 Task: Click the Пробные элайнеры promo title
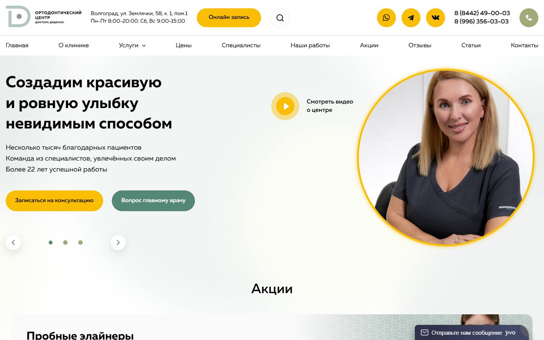click(x=80, y=335)
